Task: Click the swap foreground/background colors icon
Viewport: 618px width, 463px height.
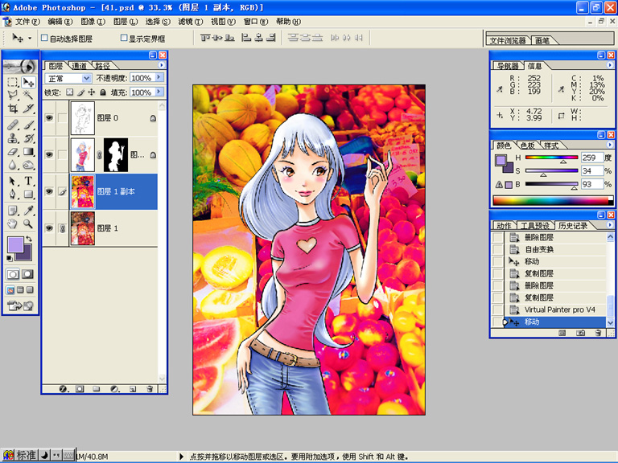Action: 29,239
